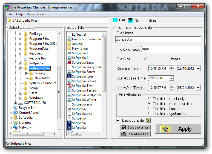The height and width of the screenshot is (154, 212).
Task: Click the File Name input field
Action: click(158, 39)
